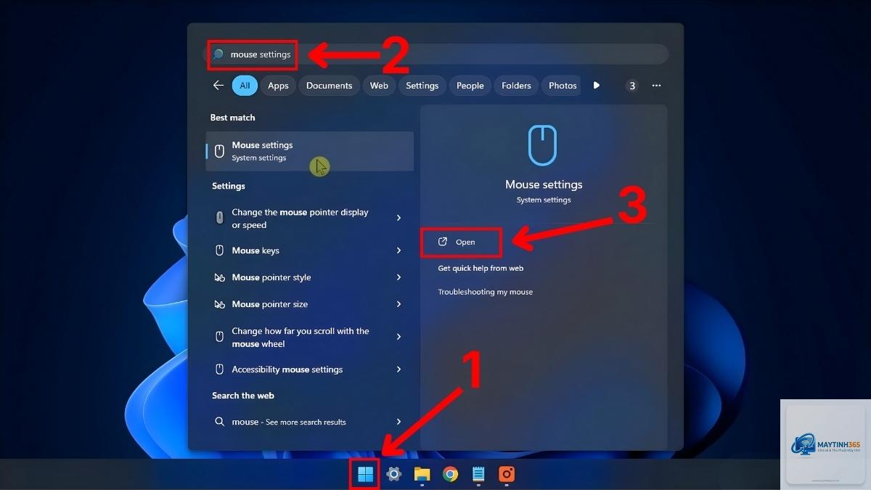871x490 pixels.
Task: Click icon beside Change how far you scroll
Action: coord(219,337)
